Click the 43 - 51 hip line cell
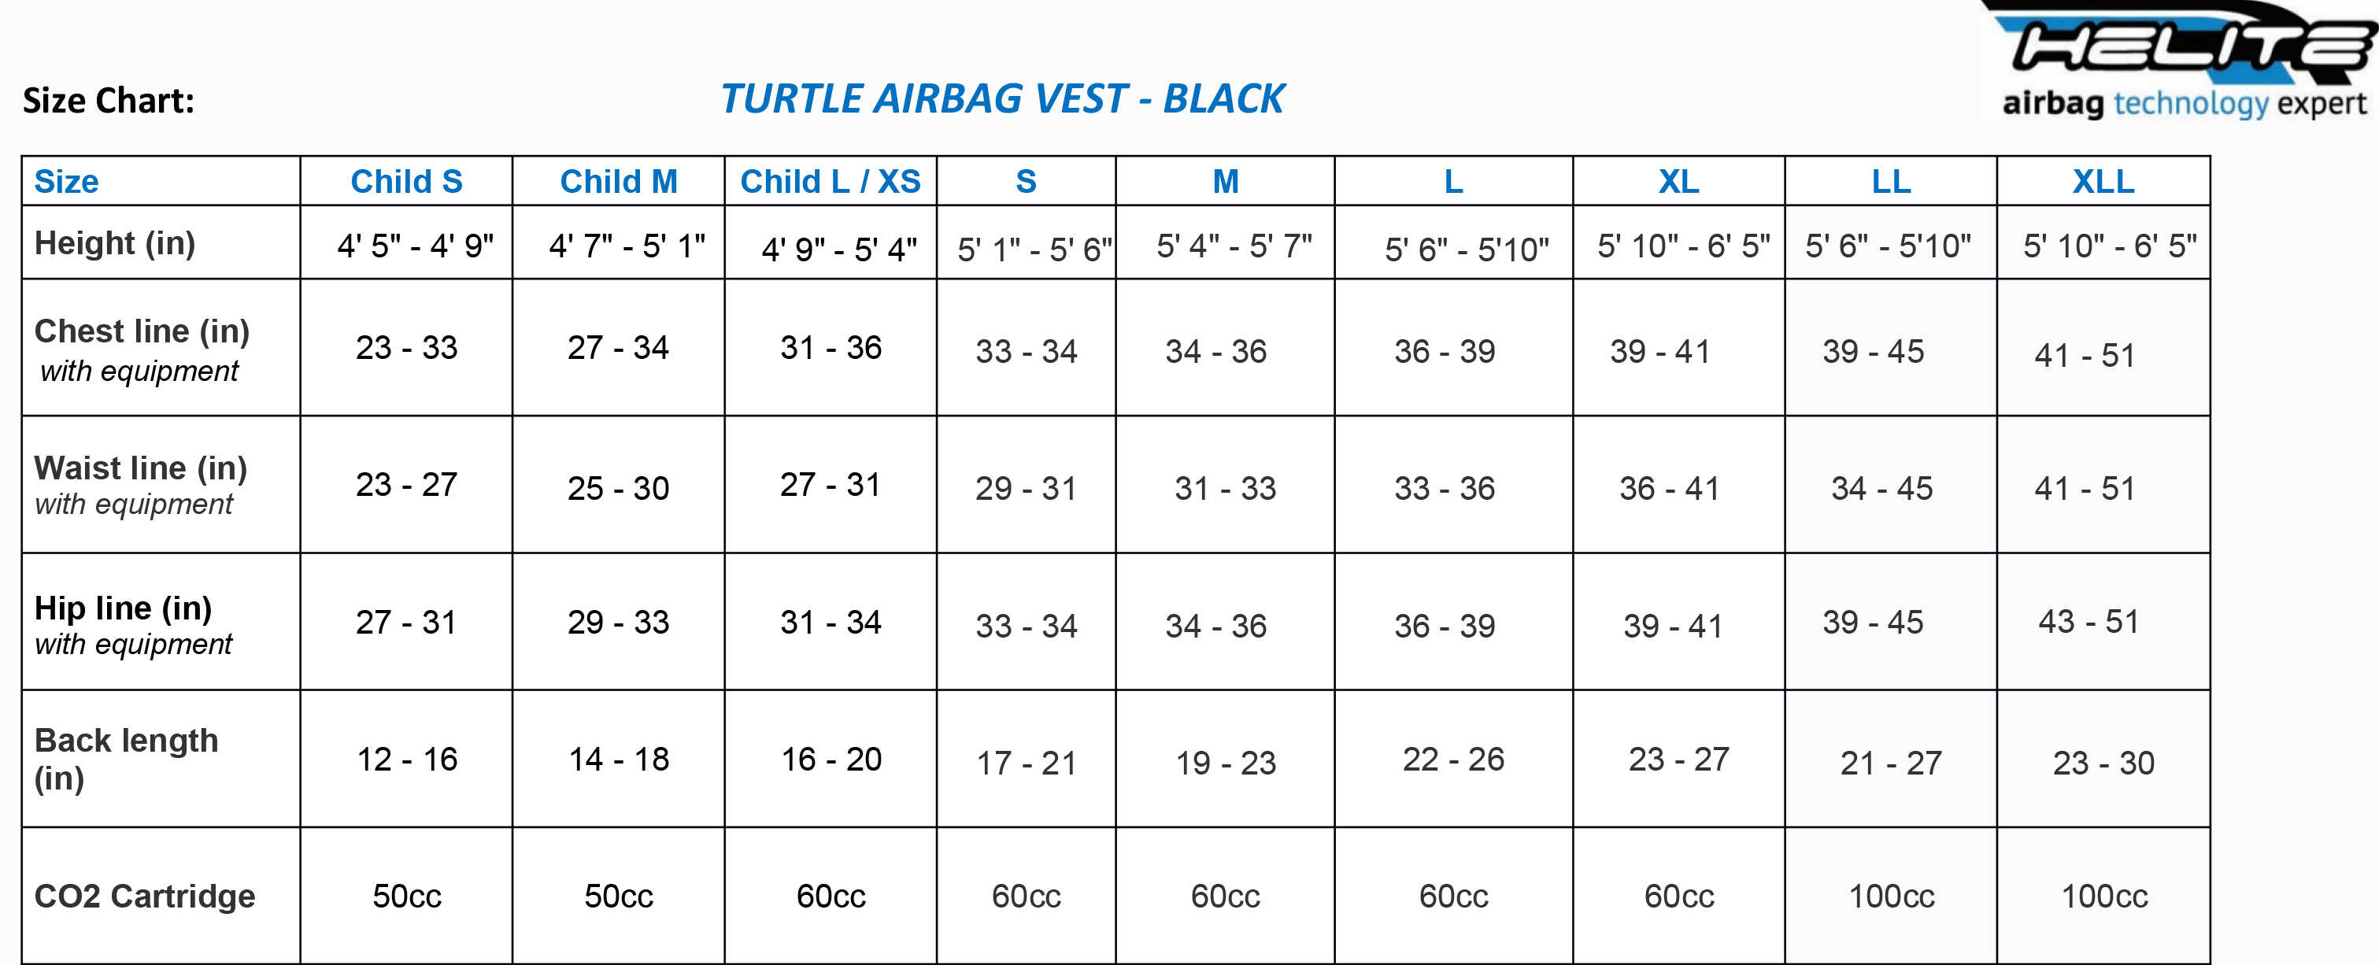The width and height of the screenshot is (2379, 965). pos(2089,622)
